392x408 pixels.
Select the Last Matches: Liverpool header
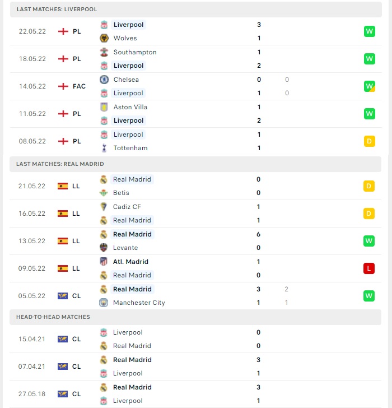click(x=196, y=10)
